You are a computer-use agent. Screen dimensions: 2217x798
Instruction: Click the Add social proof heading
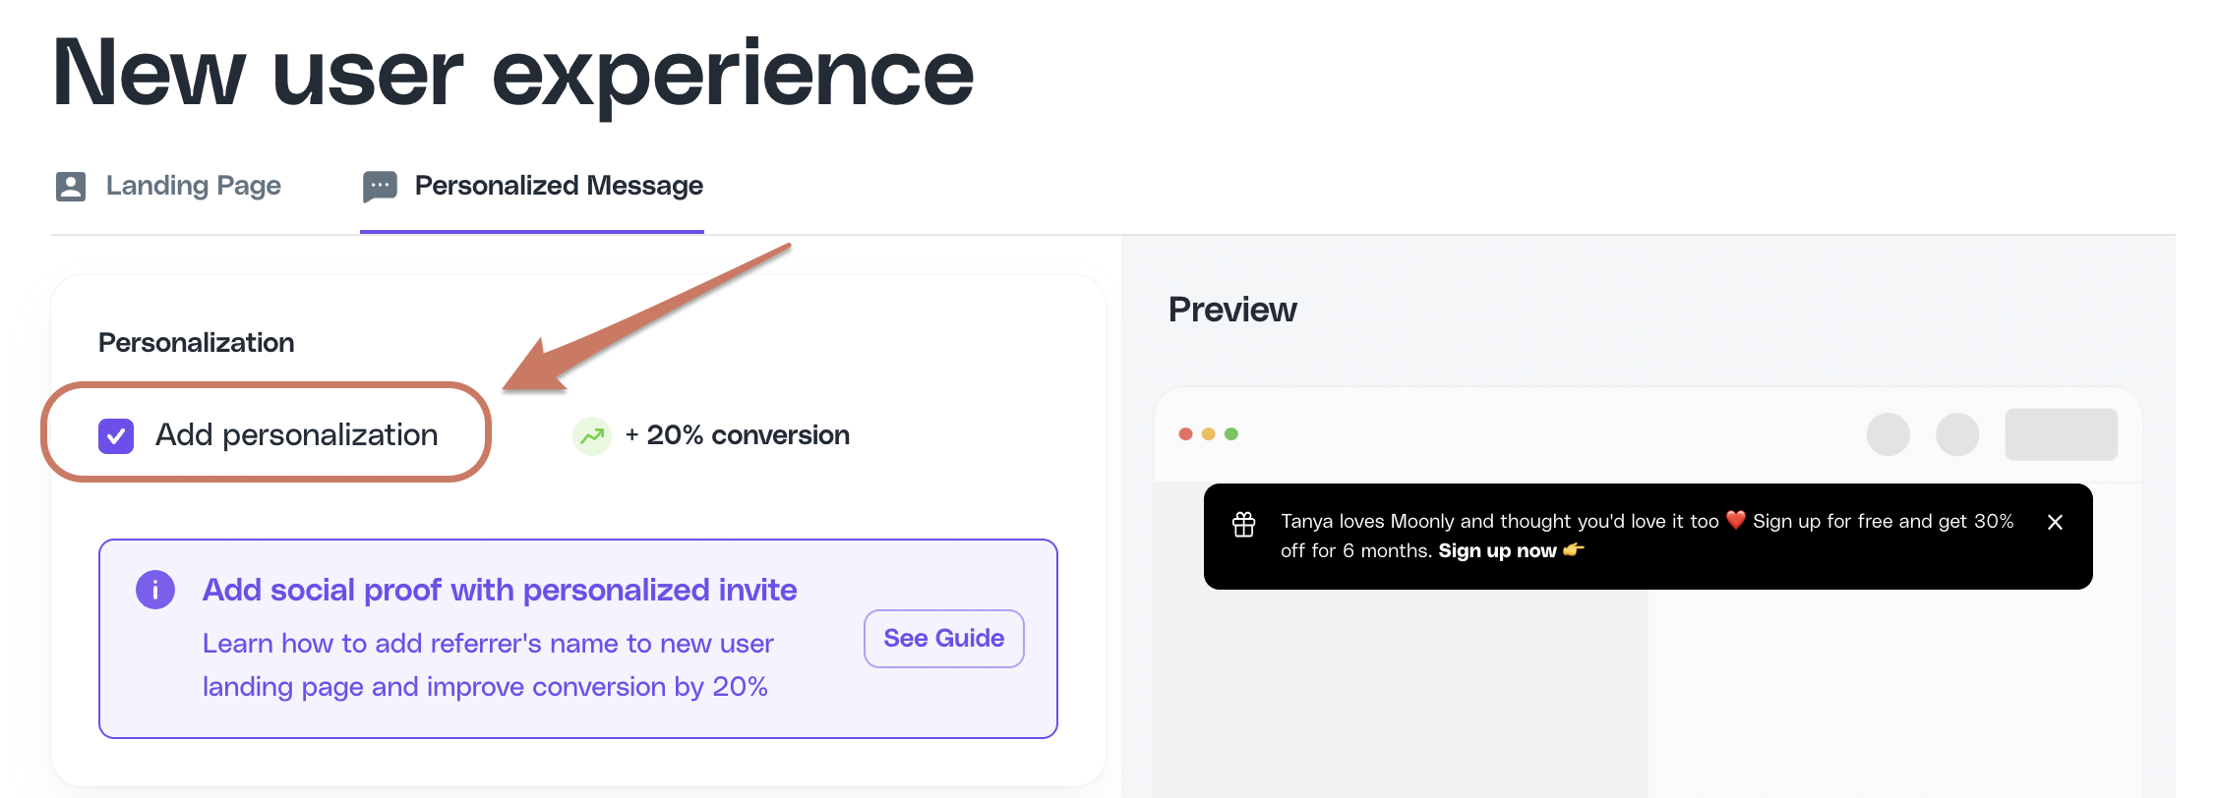pyautogui.click(x=500, y=590)
